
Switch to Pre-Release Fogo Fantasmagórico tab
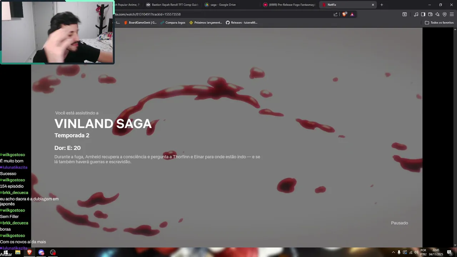(290, 5)
